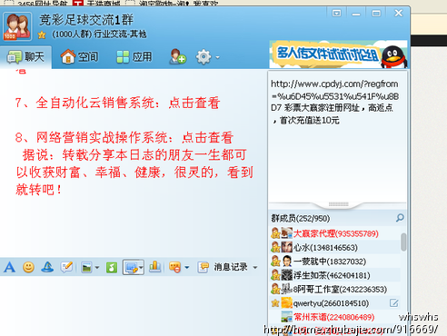Viewport: 447px width, 336px height.
Task: Close the group chat window
Action: (x=398, y=13)
